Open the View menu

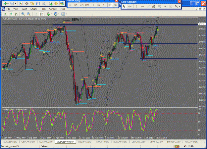tap(16, 9)
